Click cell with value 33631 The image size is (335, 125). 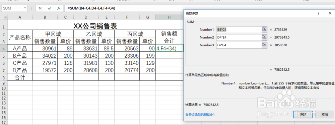(x=86, y=48)
